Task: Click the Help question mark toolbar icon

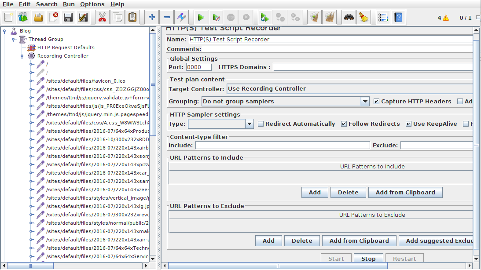Action: click(x=398, y=17)
